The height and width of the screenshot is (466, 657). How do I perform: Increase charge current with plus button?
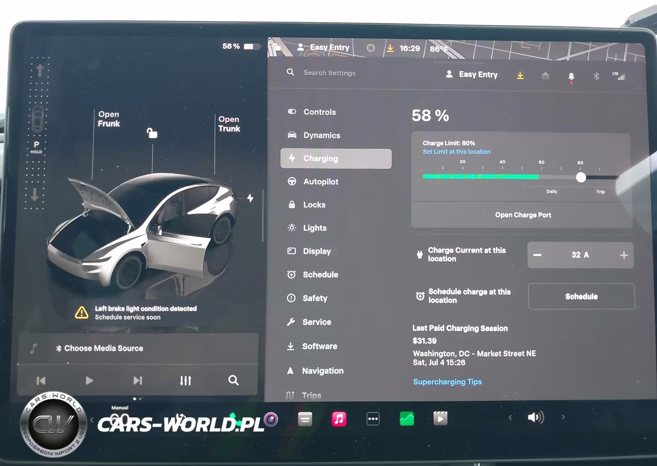(624, 255)
